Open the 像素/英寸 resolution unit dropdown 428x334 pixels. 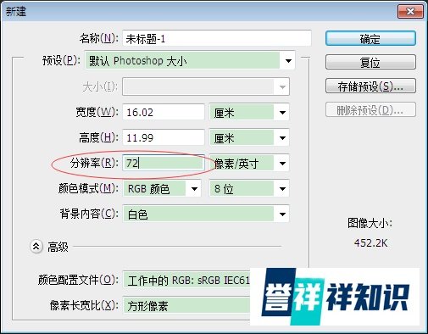249,164
